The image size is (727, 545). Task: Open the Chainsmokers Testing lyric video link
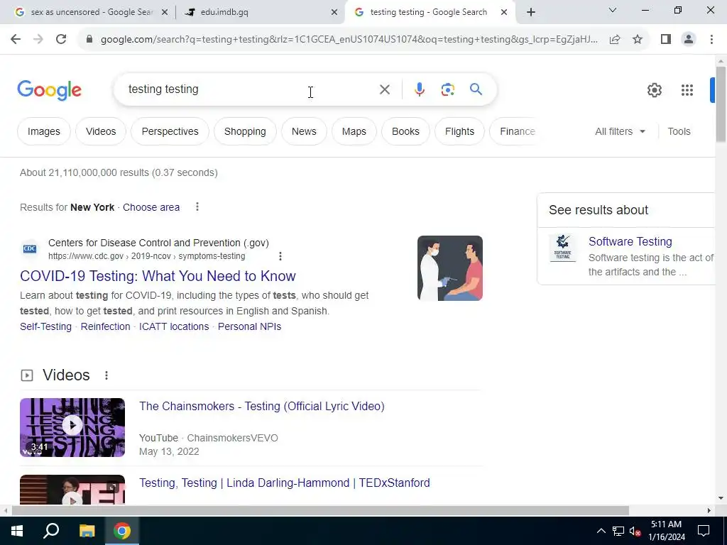pos(261,407)
